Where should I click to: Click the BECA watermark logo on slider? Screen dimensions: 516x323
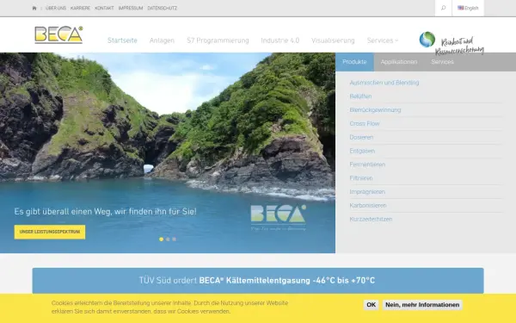(x=279, y=218)
